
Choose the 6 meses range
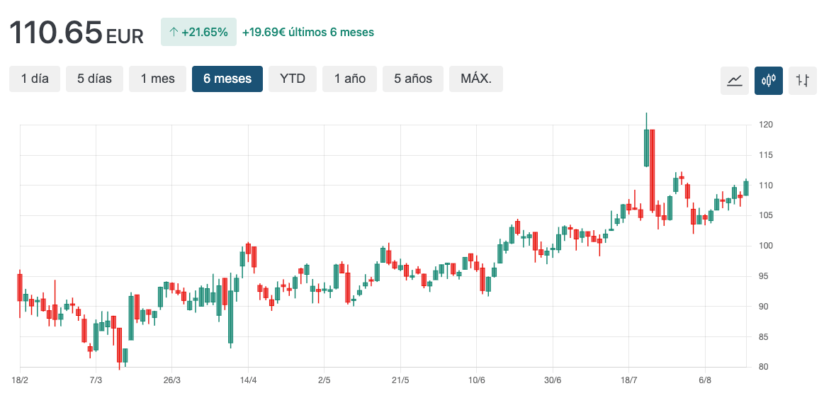227,79
